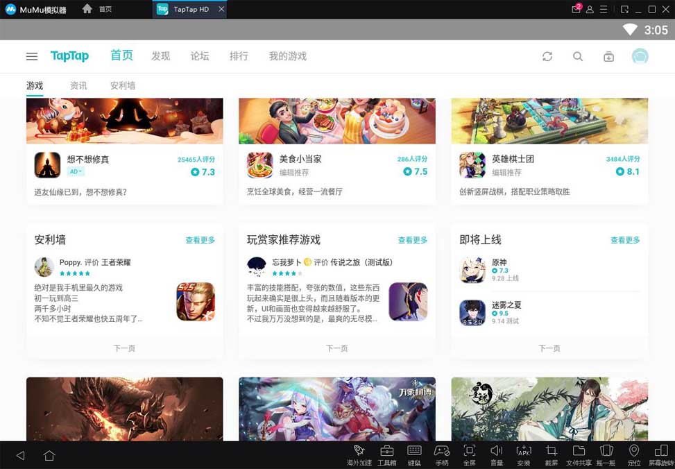Click 安装 APK install icon
Viewport: 675px width, 469px height.
point(524,456)
